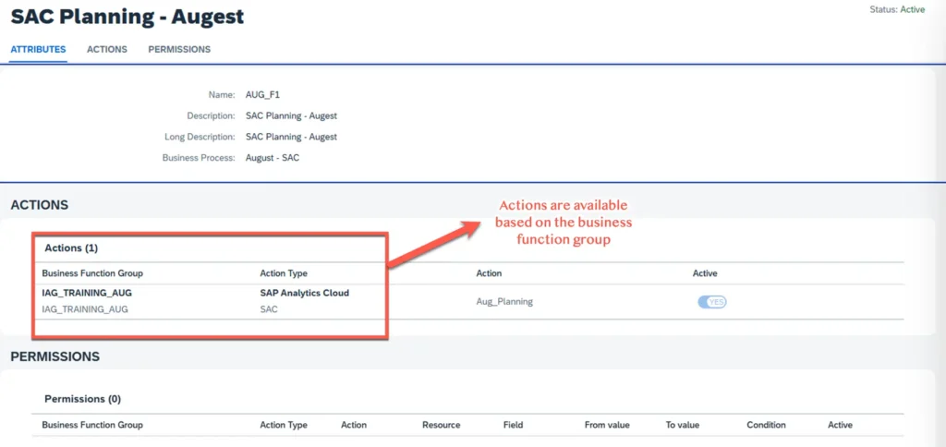This screenshot has height=447, width=946.
Task: Click the Resource column header in Permissions
Action: 441,425
